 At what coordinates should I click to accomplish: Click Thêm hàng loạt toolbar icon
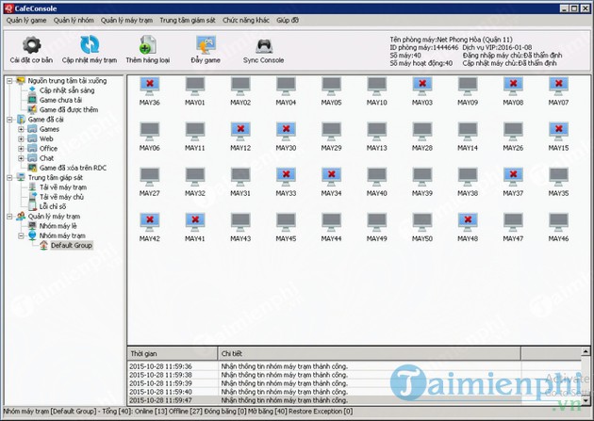pos(148,44)
